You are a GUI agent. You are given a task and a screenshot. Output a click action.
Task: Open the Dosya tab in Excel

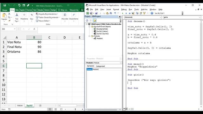tap(5, 10)
